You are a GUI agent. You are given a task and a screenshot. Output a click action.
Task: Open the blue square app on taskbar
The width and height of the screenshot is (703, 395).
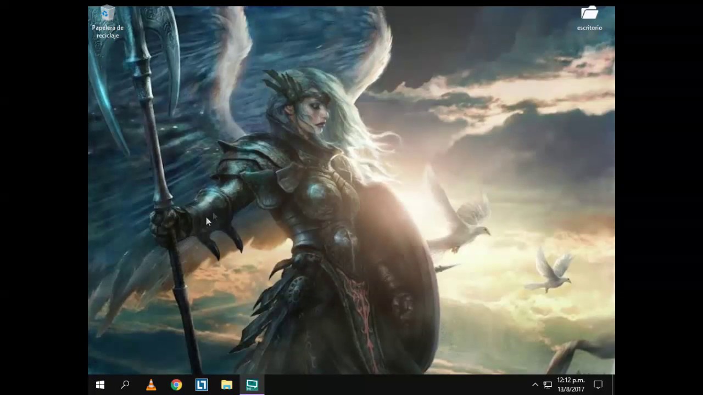click(x=202, y=385)
